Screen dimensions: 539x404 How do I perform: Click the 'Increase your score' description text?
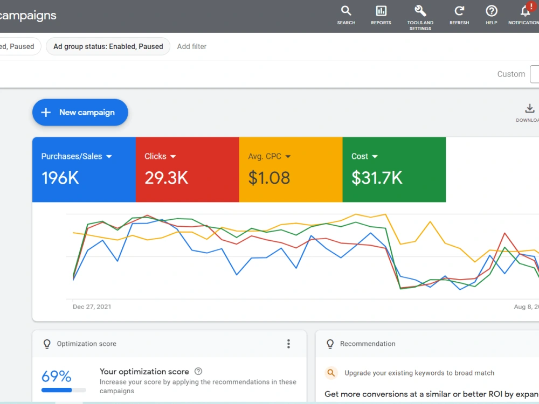(198, 386)
